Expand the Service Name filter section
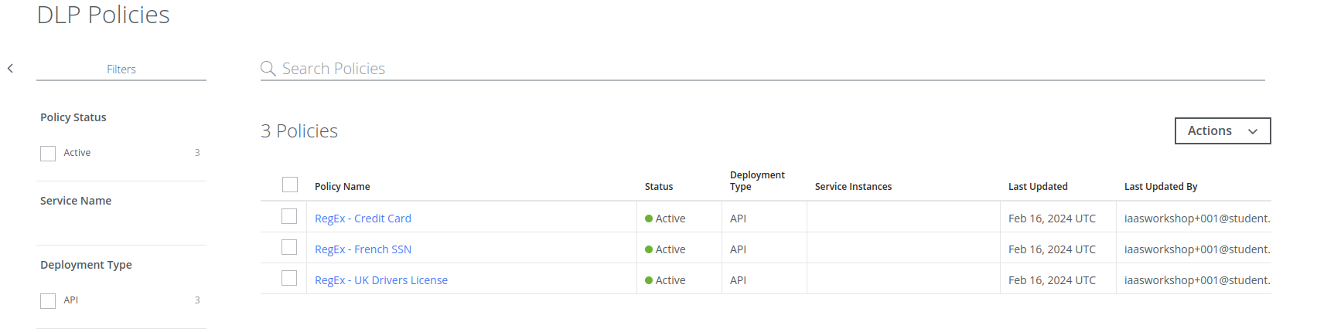 click(76, 201)
